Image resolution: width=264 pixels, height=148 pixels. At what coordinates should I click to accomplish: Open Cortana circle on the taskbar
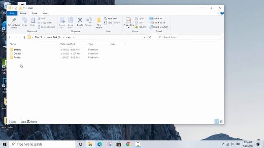click(80, 144)
